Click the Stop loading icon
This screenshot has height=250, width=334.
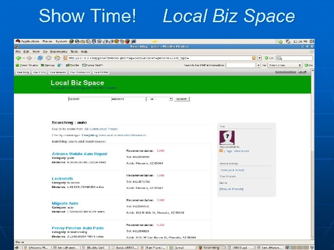49,58
